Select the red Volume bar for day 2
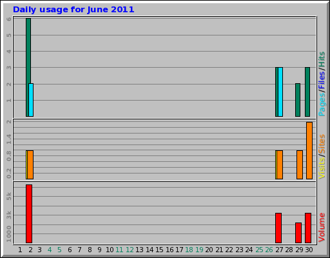The width and height of the screenshot is (330, 258). 29,213
